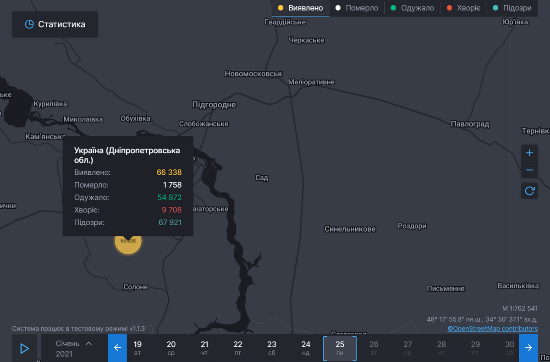Zoom out with the minus button
The width and height of the screenshot is (550, 362).
click(x=529, y=170)
